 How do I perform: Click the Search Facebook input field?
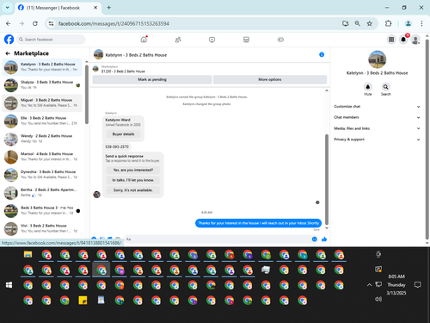(x=51, y=40)
